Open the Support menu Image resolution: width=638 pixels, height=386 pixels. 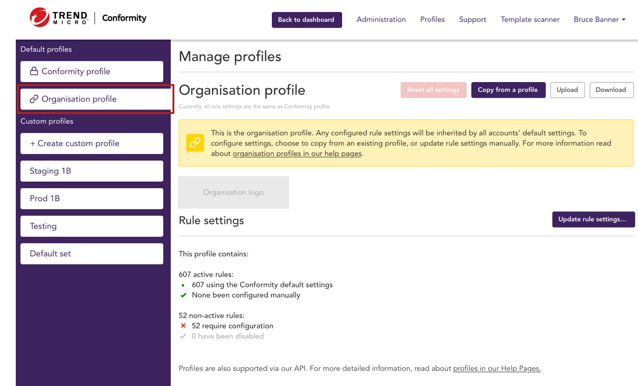tap(473, 20)
